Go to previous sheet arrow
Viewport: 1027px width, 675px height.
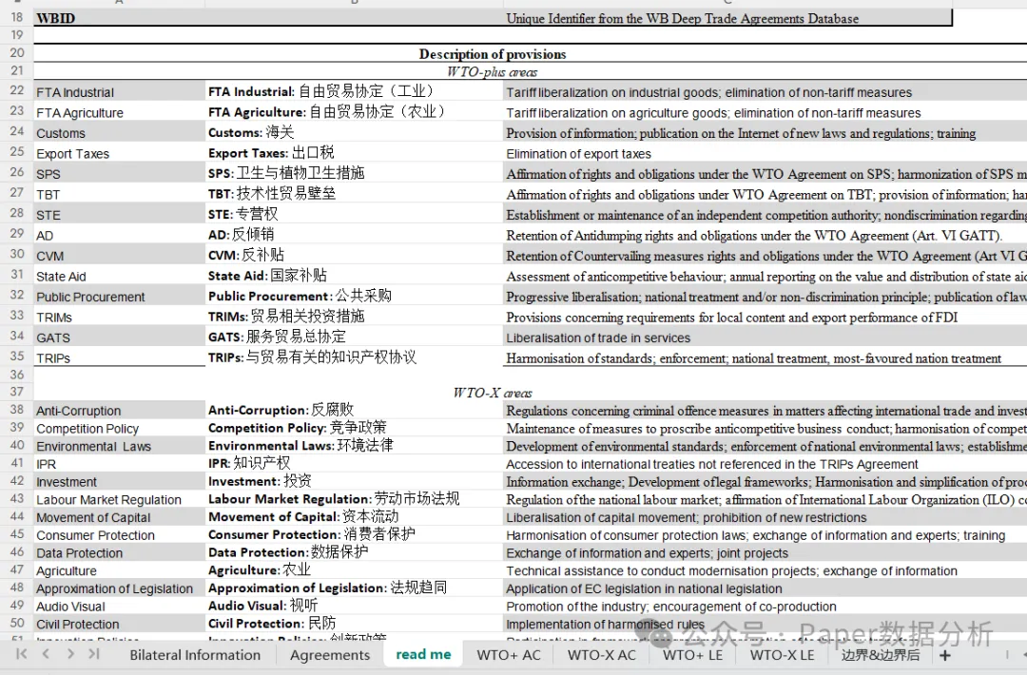(46, 653)
